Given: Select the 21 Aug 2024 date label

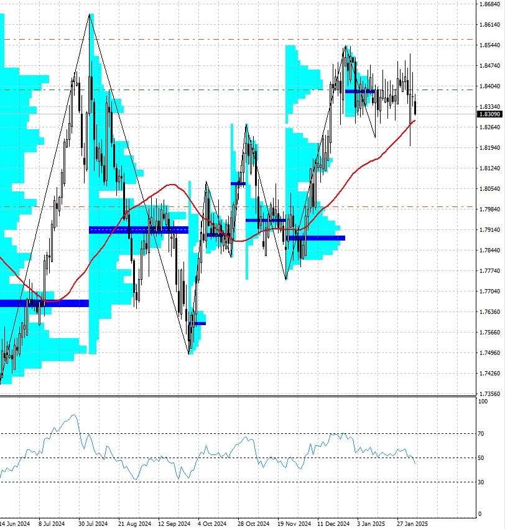Looking at the screenshot, I should pos(134,523).
